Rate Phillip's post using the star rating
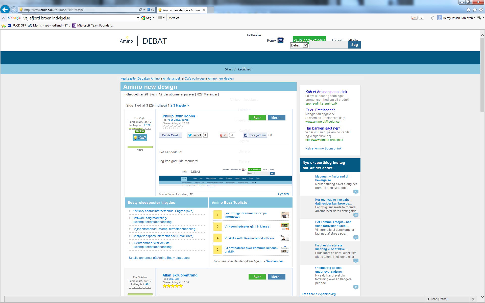The image size is (485, 303). click(173, 127)
